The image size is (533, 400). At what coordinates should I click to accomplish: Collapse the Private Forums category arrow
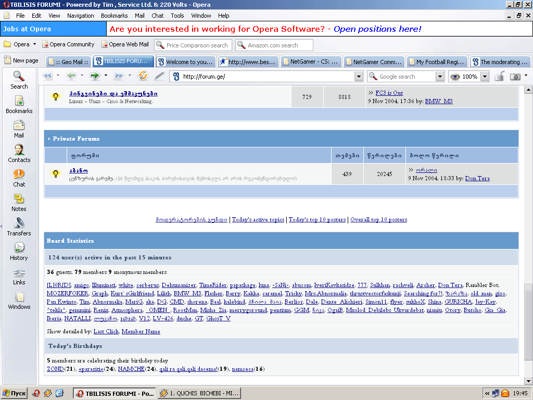coord(49,139)
